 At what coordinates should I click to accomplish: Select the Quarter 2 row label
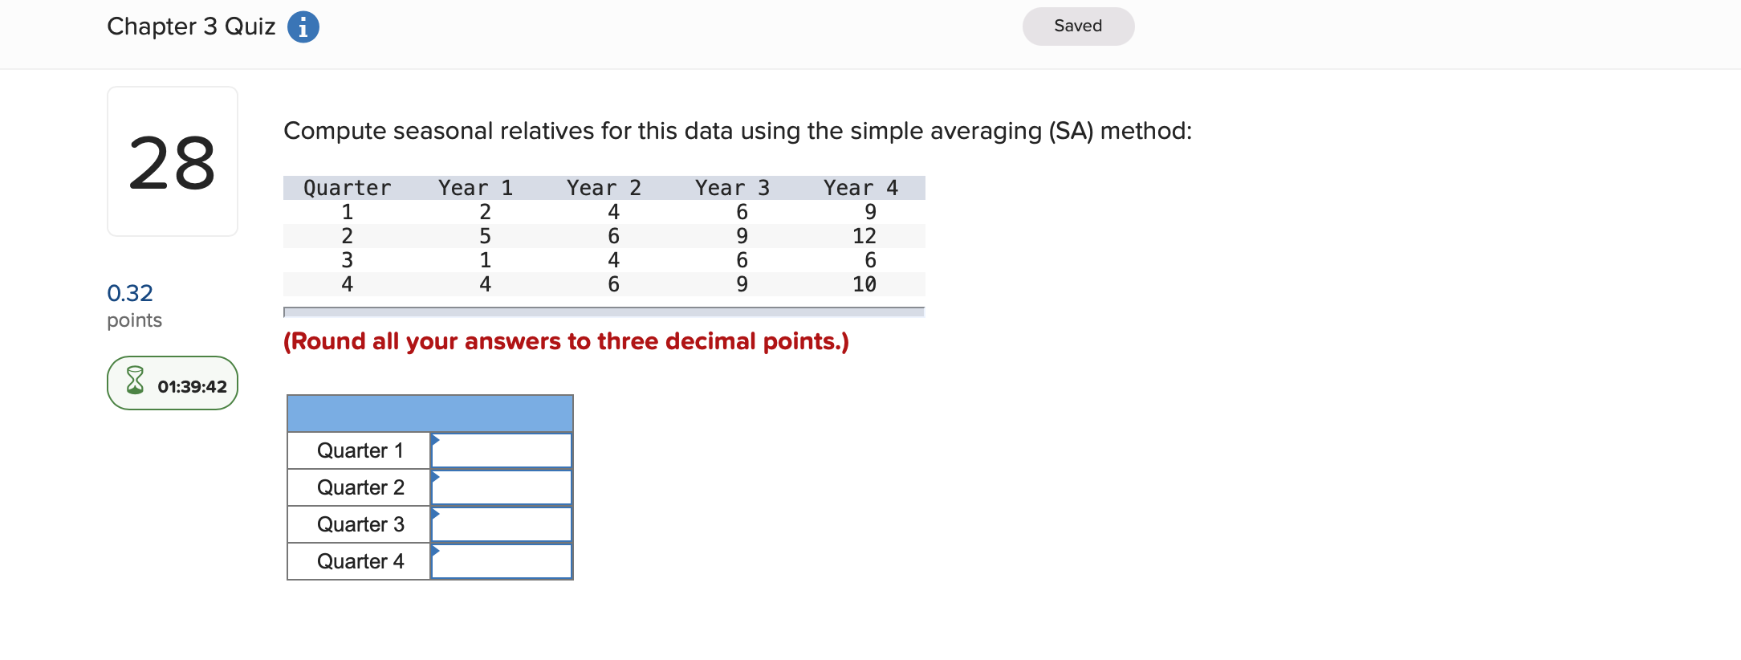click(359, 487)
